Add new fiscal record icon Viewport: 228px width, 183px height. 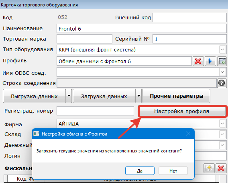tap(209, 168)
